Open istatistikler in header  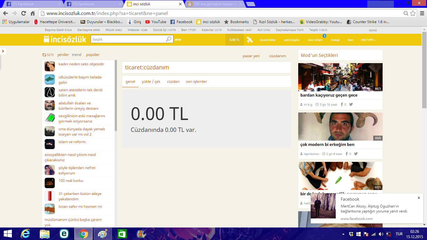point(268,40)
